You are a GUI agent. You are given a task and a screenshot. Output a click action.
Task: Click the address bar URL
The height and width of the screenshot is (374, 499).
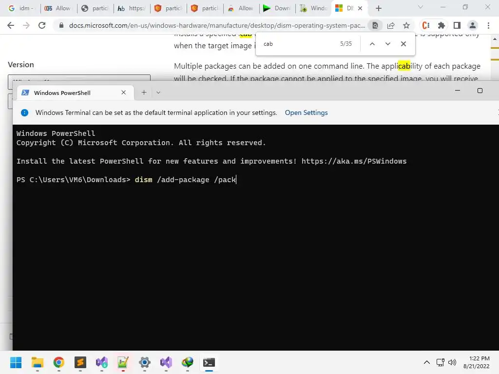(217, 25)
